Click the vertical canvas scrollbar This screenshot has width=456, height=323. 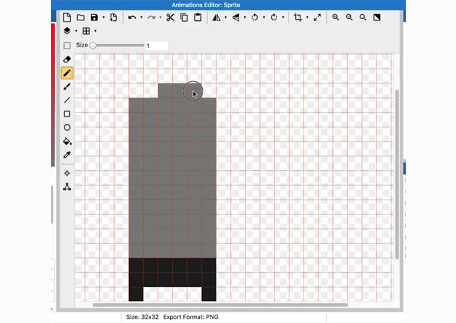pos(397,174)
